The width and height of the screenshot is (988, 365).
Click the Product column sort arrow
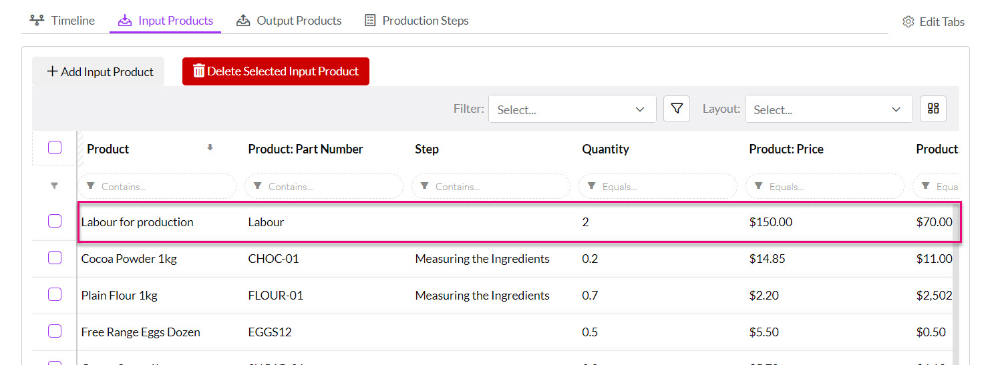210,148
